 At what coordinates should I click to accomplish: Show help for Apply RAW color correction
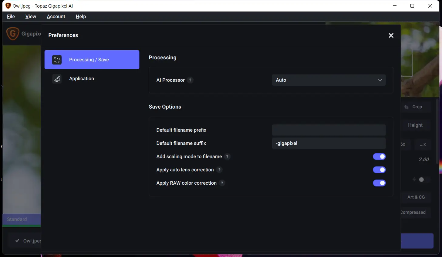[x=222, y=183]
